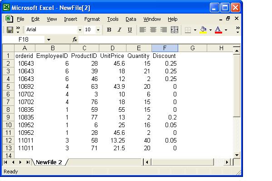Select the Quantity value 40 cell
Screen dimensions: 272x181
tap(139, 140)
